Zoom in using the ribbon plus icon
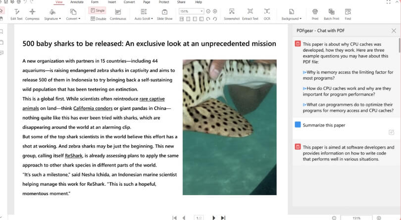 click(215, 11)
